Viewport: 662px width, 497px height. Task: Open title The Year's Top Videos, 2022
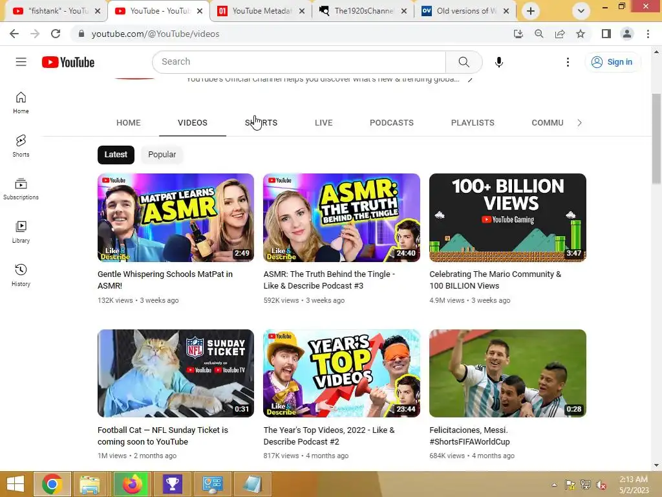point(329,436)
